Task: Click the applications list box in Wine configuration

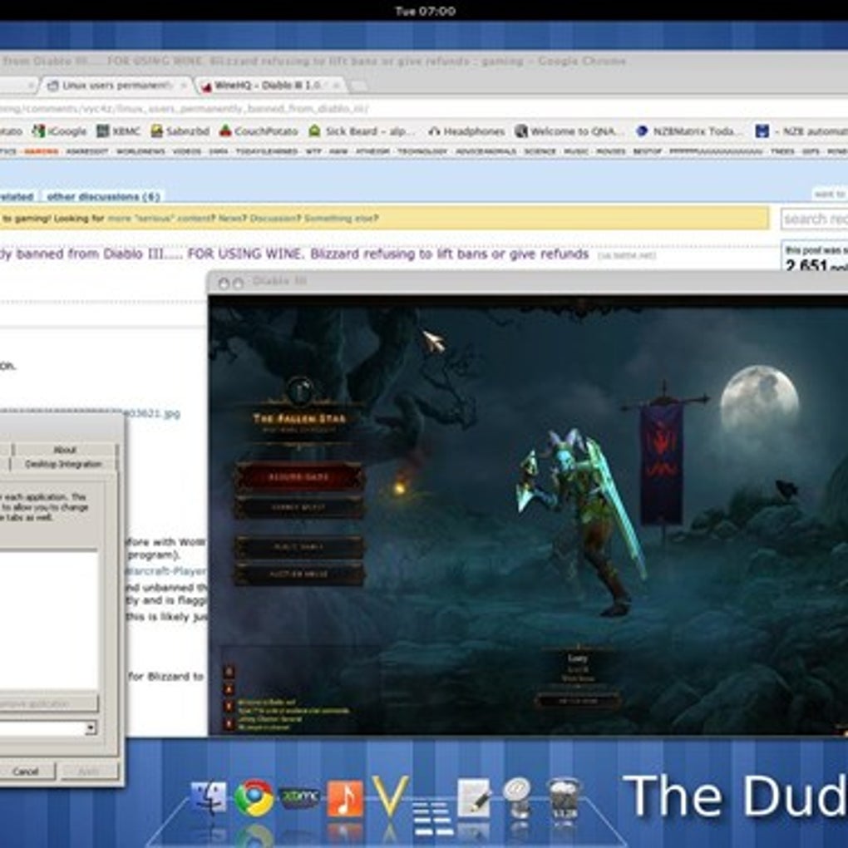Action: pos(49,620)
